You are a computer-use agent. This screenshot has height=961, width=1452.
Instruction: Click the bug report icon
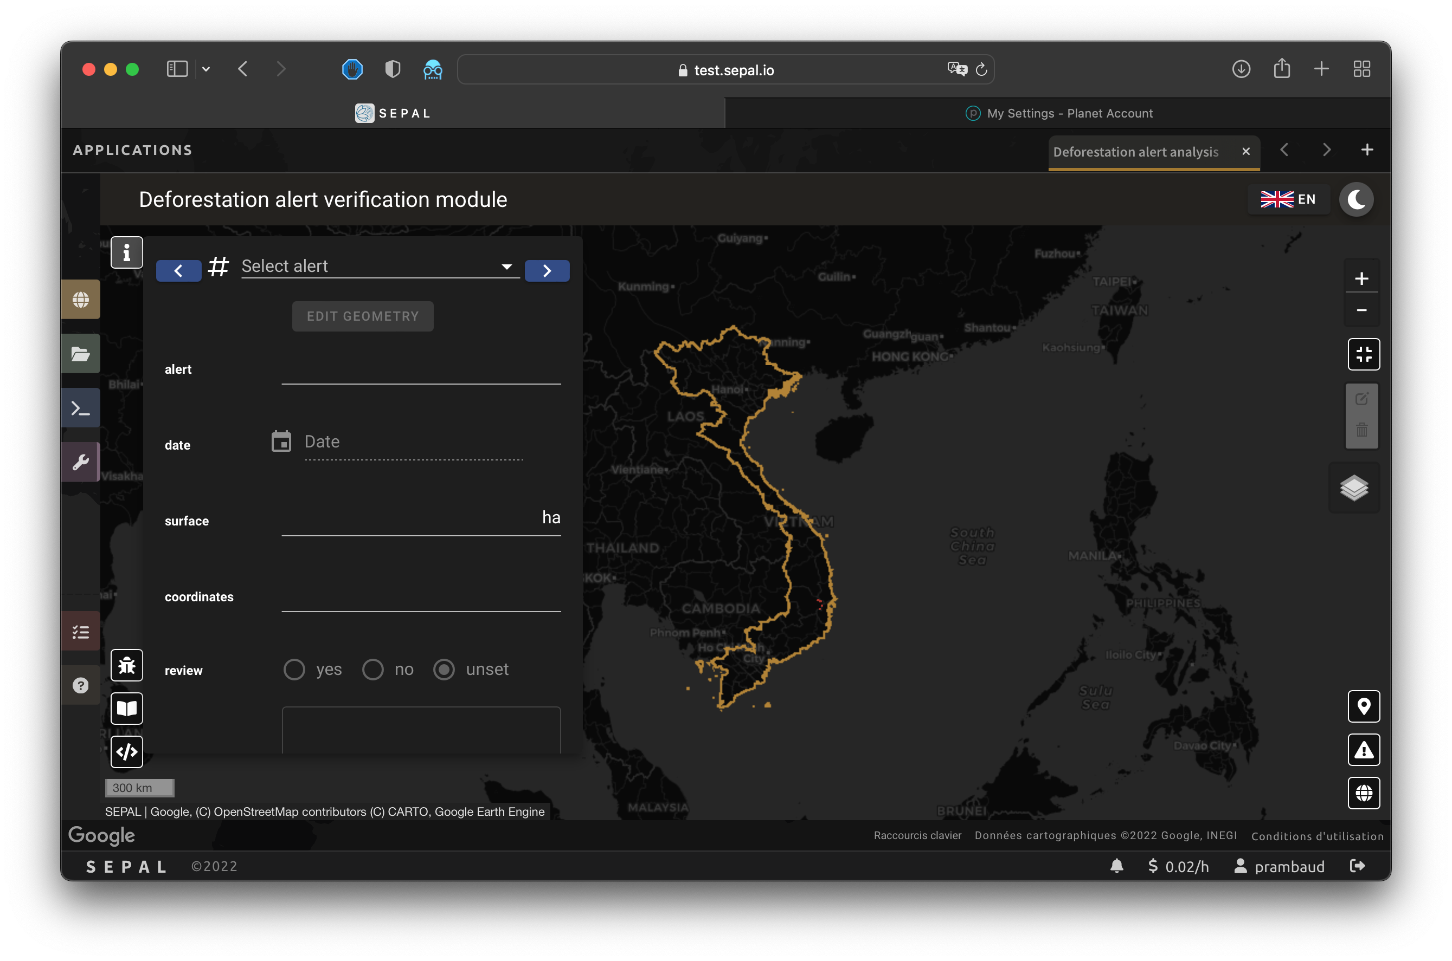(x=126, y=665)
